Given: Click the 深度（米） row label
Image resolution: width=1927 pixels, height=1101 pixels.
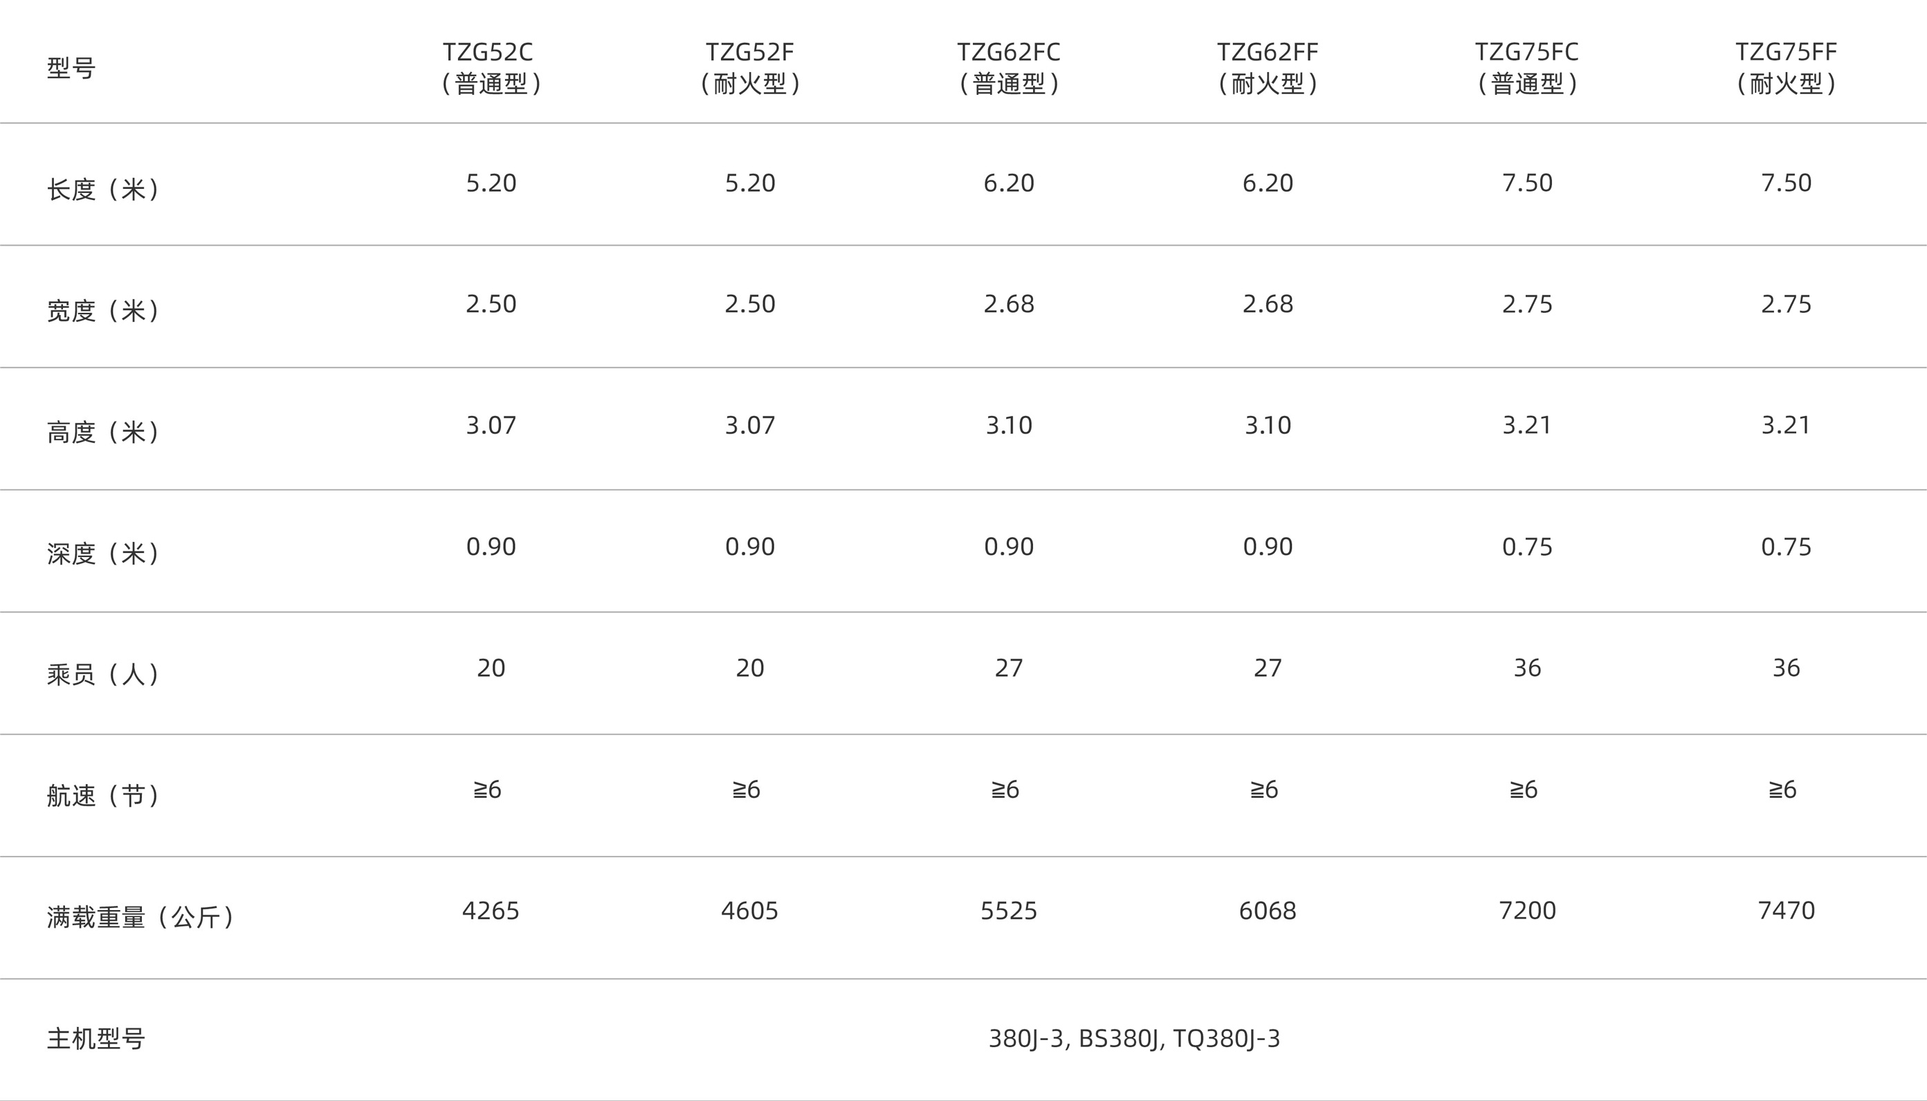Looking at the screenshot, I should 103,554.
